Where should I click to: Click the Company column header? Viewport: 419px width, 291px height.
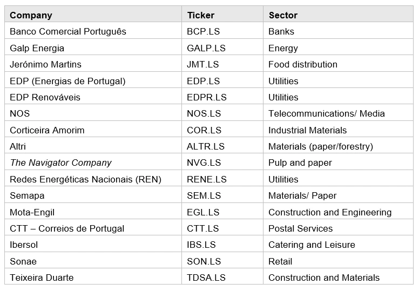tap(93, 14)
